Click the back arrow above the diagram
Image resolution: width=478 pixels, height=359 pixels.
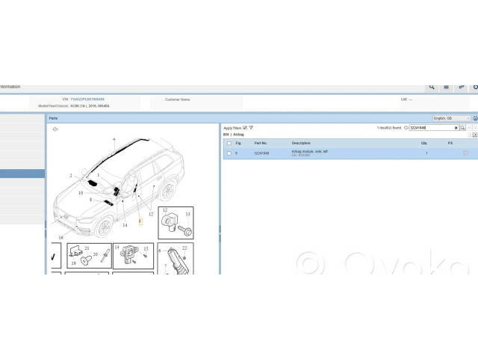(x=55, y=129)
